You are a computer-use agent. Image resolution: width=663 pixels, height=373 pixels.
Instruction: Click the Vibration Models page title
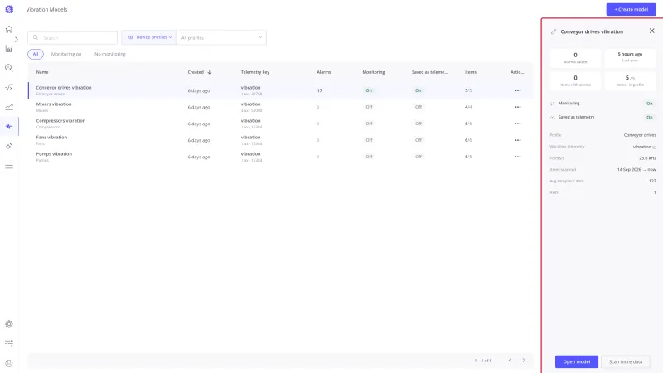(46, 9)
